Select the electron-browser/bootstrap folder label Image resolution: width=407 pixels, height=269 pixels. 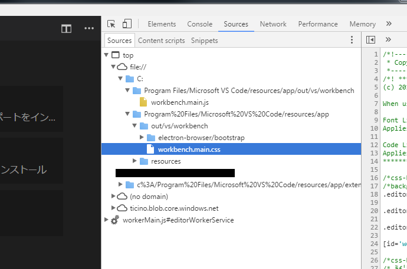coord(201,138)
